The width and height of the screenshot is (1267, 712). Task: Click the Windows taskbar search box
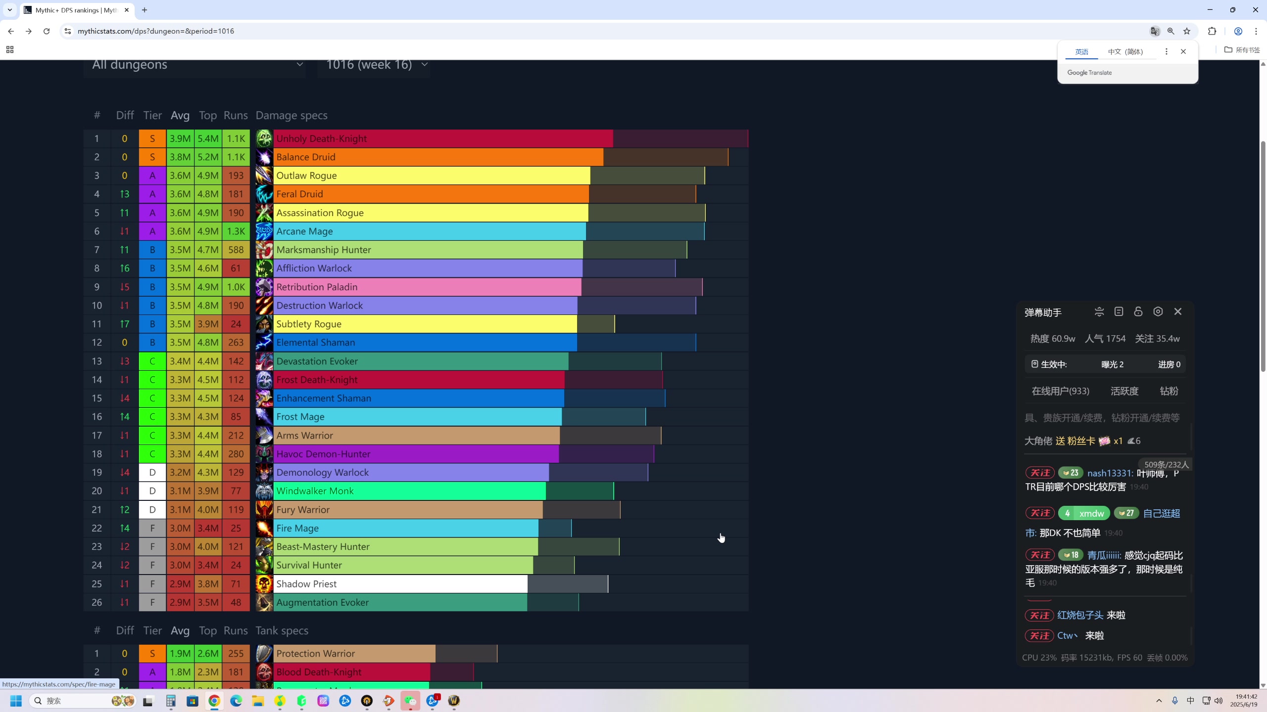pyautogui.click(x=83, y=701)
